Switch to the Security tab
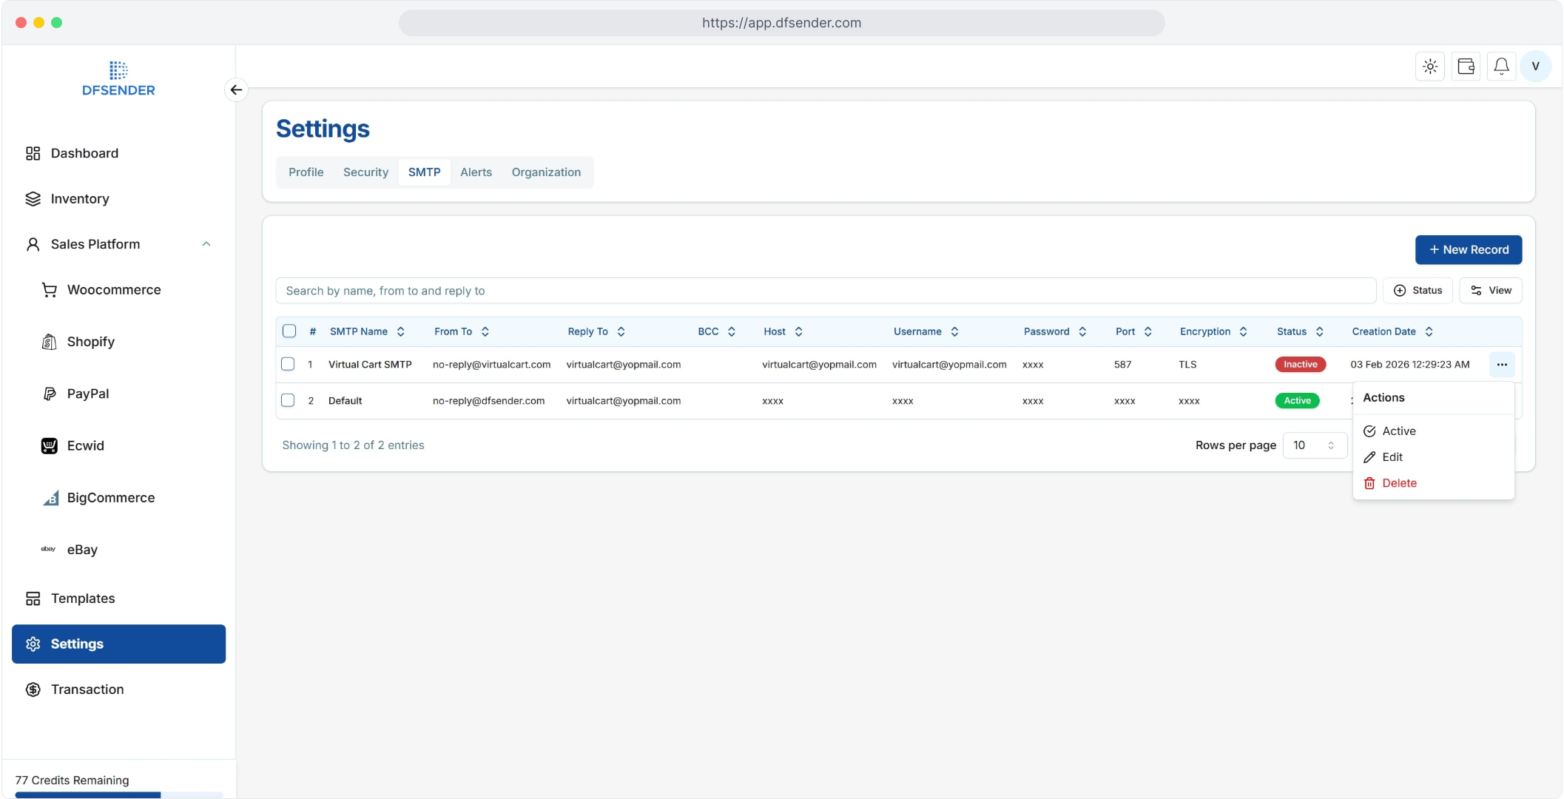 point(365,172)
